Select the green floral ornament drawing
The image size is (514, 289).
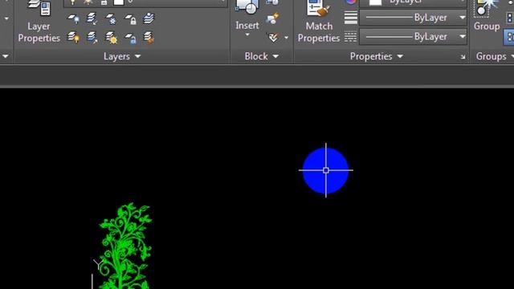pyautogui.click(x=125, y=246)
